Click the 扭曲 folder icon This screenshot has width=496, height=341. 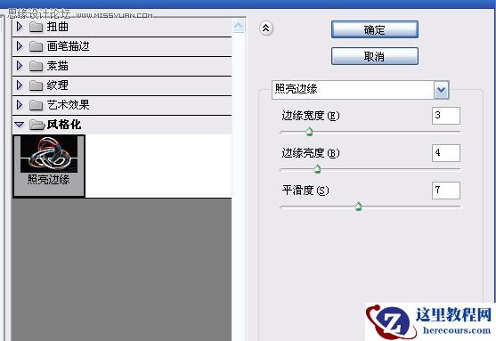pos(36,28)
